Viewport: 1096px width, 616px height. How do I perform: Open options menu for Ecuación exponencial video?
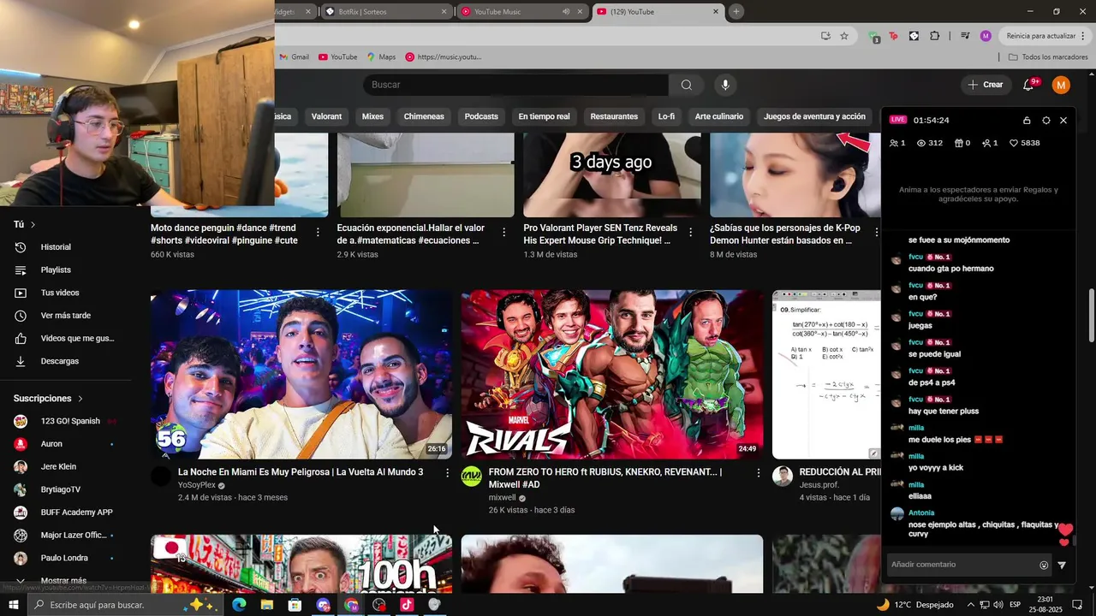pyautogui.click(x=503, y=232)
